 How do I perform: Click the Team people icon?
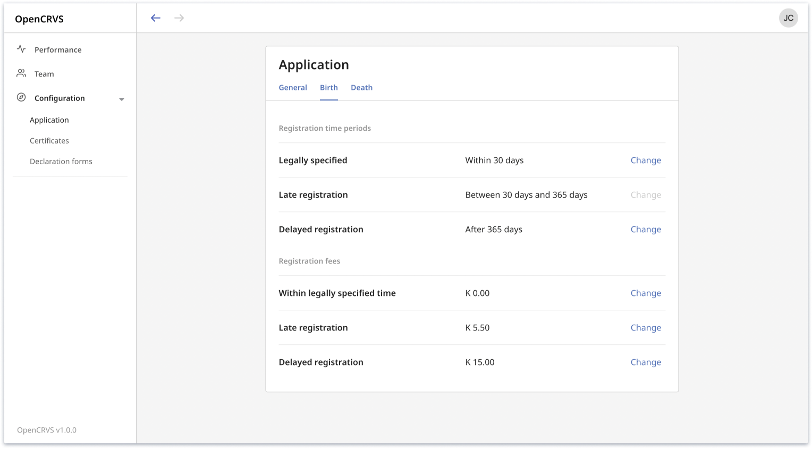coord(21,73)
